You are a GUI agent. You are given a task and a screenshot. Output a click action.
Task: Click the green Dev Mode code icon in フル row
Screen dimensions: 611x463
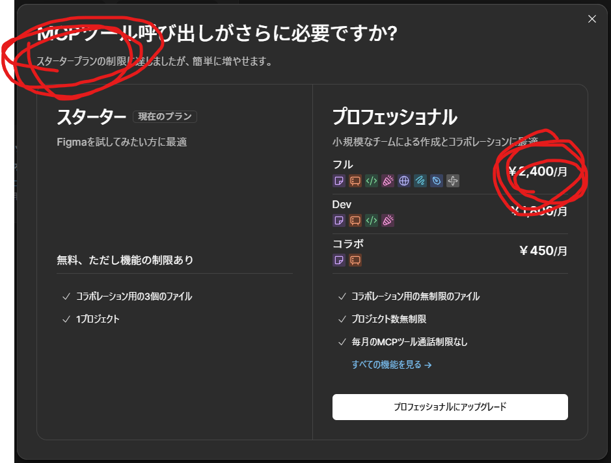point(372,181)
